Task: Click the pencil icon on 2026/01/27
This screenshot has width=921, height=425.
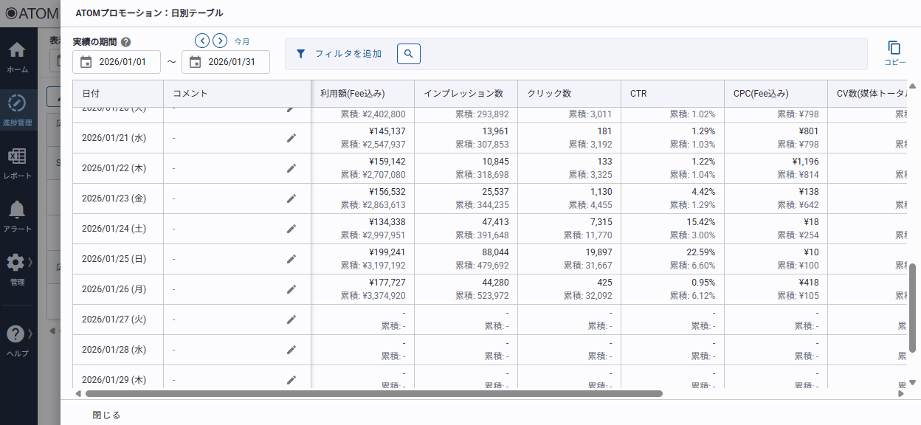Action: [x=292, y=319]
